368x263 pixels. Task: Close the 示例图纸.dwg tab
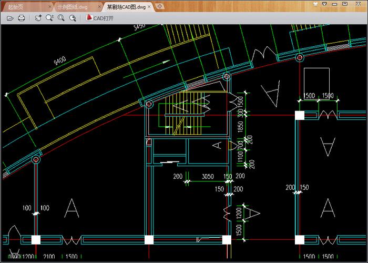pos(99,7)
